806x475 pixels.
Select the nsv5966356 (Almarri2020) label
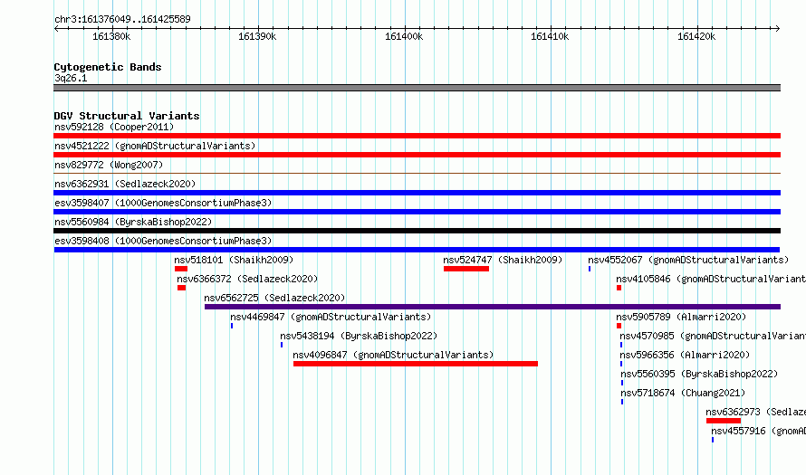(685, 355)
